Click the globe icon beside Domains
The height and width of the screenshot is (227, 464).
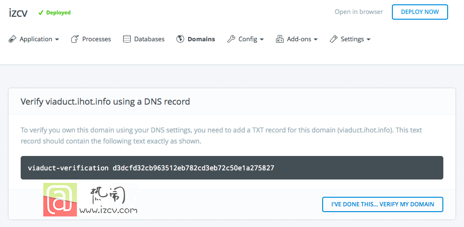pos(180,39)
